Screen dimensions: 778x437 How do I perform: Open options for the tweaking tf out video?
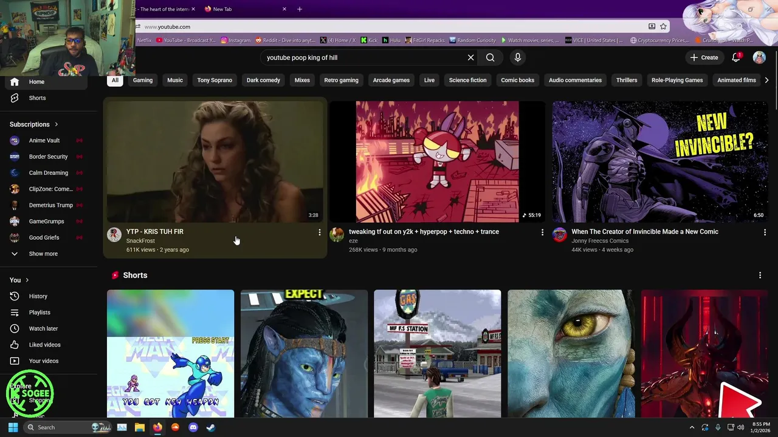click(543, 232)
